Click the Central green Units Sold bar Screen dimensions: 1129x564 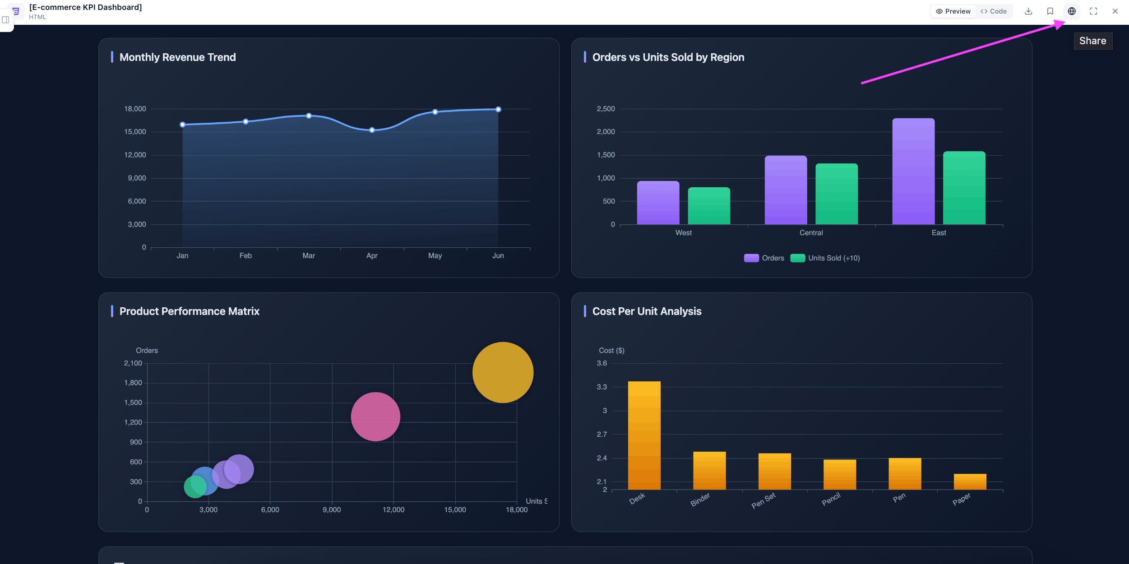(x=837, y=194)
